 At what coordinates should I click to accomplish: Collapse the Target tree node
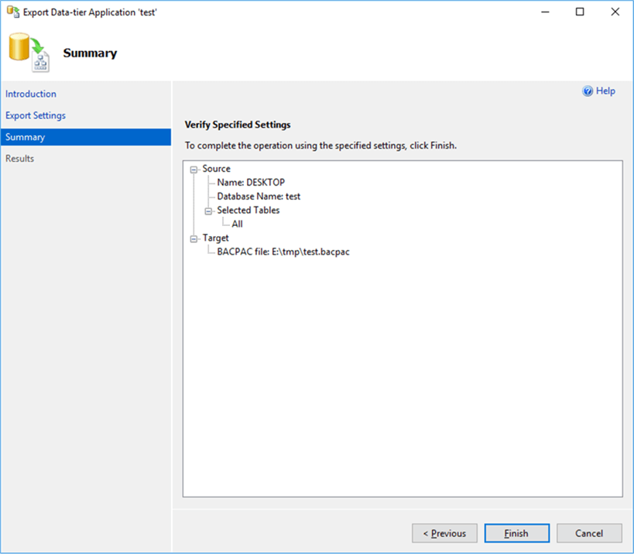pos(193,238)
